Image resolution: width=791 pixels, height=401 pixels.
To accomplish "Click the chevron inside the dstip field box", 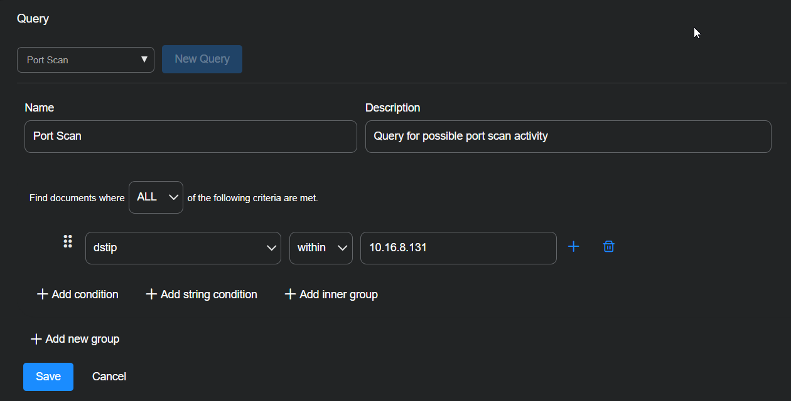I will [272, 248].
